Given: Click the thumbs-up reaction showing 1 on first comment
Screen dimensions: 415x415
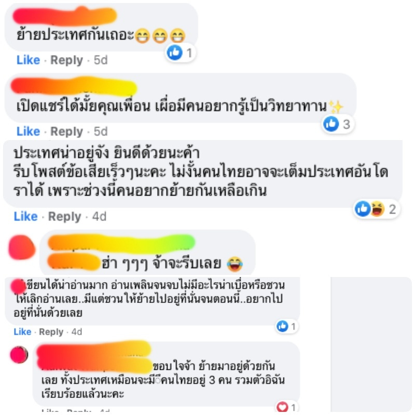Looking at the screenshot, I should [180, 53].
